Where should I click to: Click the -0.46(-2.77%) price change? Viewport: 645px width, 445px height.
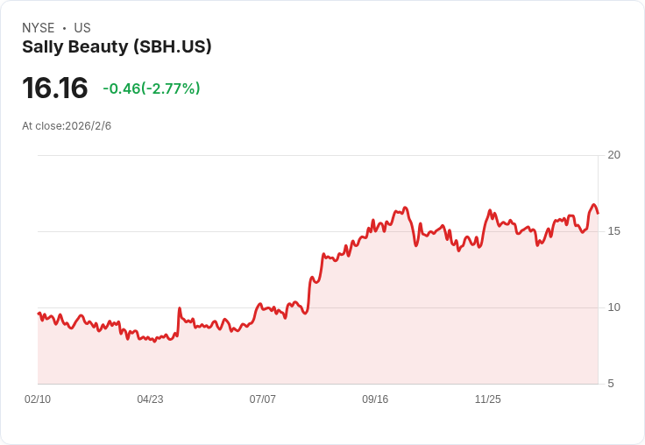click(151, 88)
